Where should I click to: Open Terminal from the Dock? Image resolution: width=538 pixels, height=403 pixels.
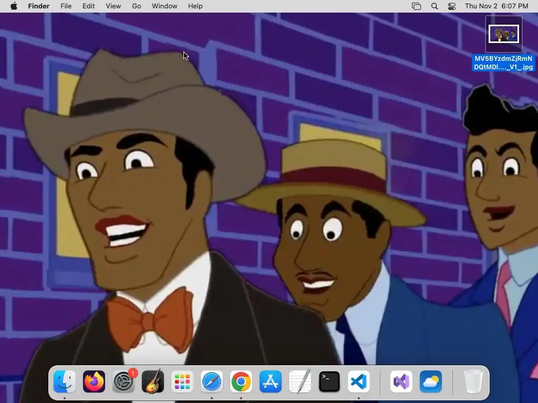[x=329, y=381]
